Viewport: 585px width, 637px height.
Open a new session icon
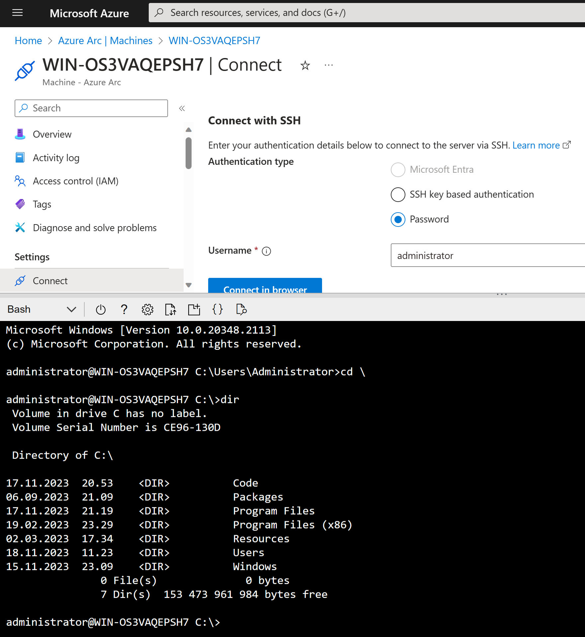tap(194, 310)
